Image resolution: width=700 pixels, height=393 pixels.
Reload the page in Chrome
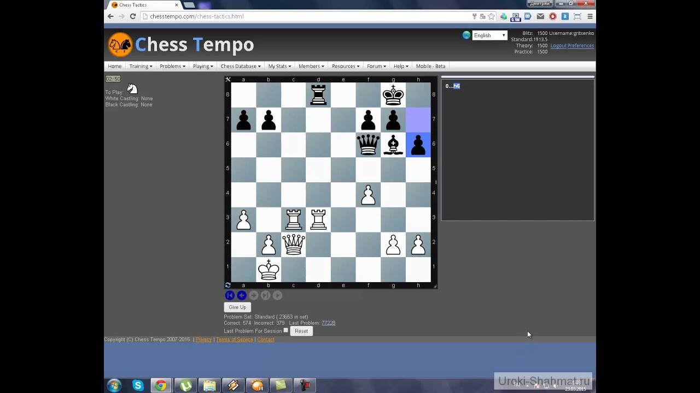tap(132, 16)
